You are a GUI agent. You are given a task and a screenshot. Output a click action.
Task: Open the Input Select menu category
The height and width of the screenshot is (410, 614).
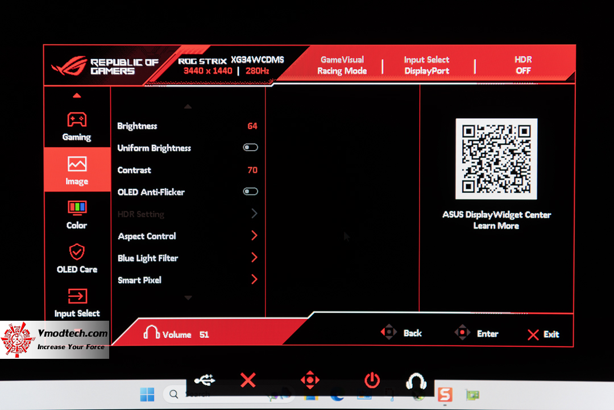point(77,303)
